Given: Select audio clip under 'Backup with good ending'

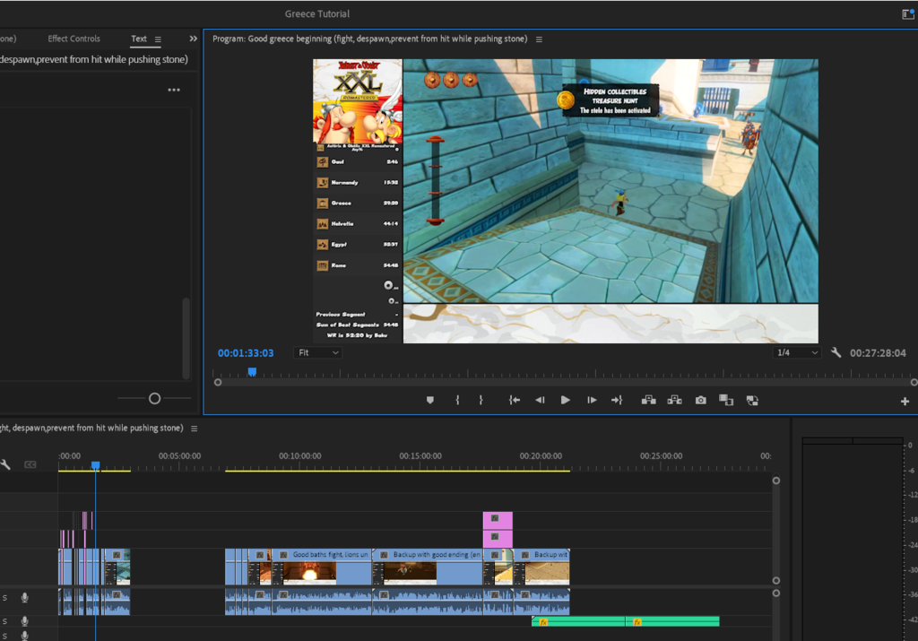Looking at the screenshot, I should click(428, 602).
